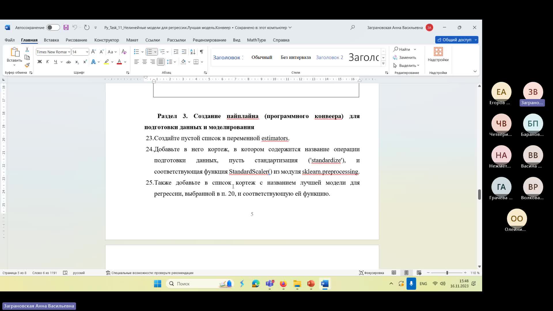Increase font size with the larger A
This screenshot has width=553, height=311.
pos(93,52)
